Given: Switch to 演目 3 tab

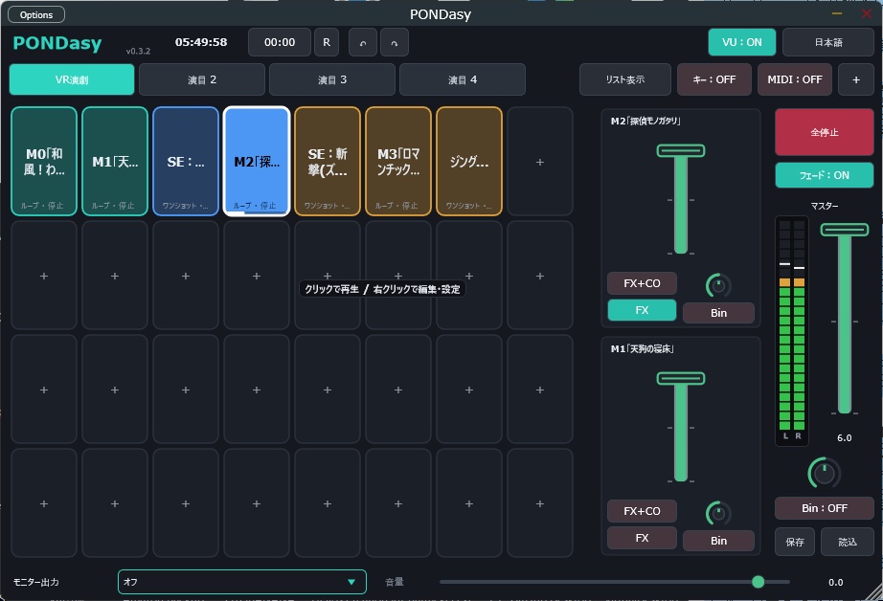Looking at the screenshot, I should [332, 79].
